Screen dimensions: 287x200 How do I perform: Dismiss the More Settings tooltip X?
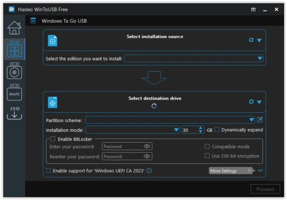click(x=249, y=170)
